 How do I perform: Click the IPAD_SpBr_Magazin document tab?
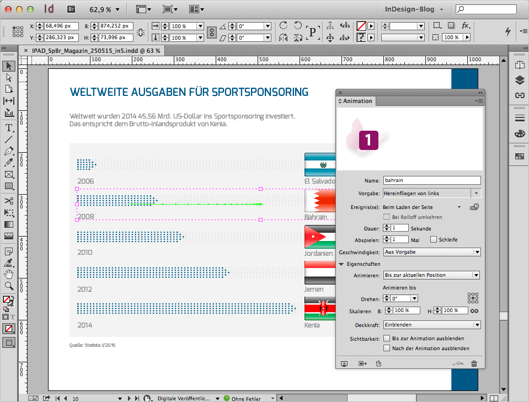click(x=95, y=50)
